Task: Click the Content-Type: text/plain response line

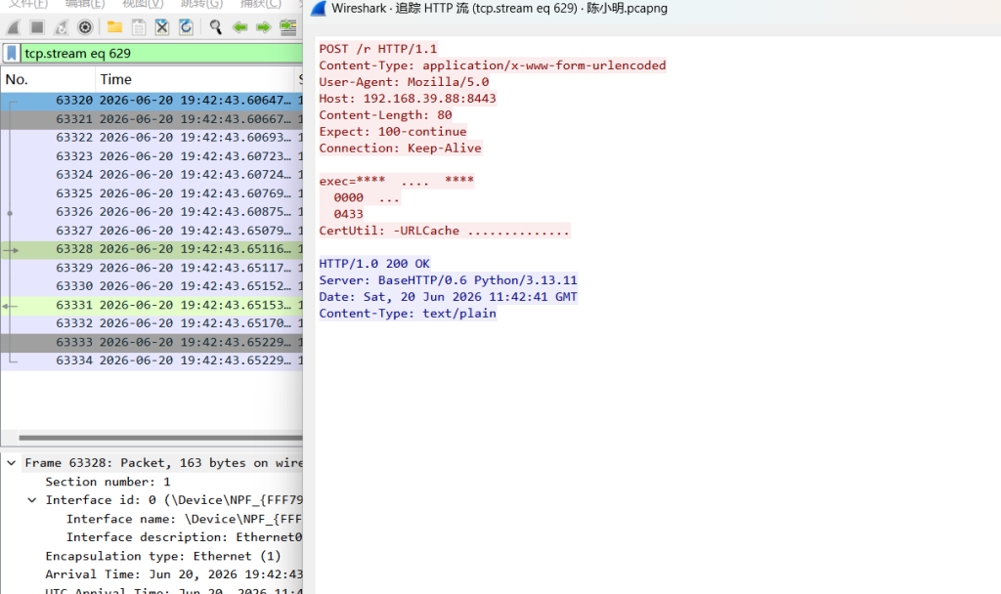Action: pyautogui.click(x=408, y=314)
